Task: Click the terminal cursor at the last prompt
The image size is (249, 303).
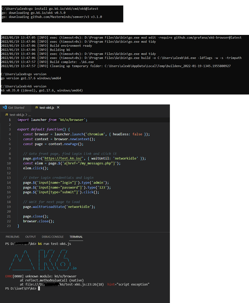Action: click(x=39, y=289)
